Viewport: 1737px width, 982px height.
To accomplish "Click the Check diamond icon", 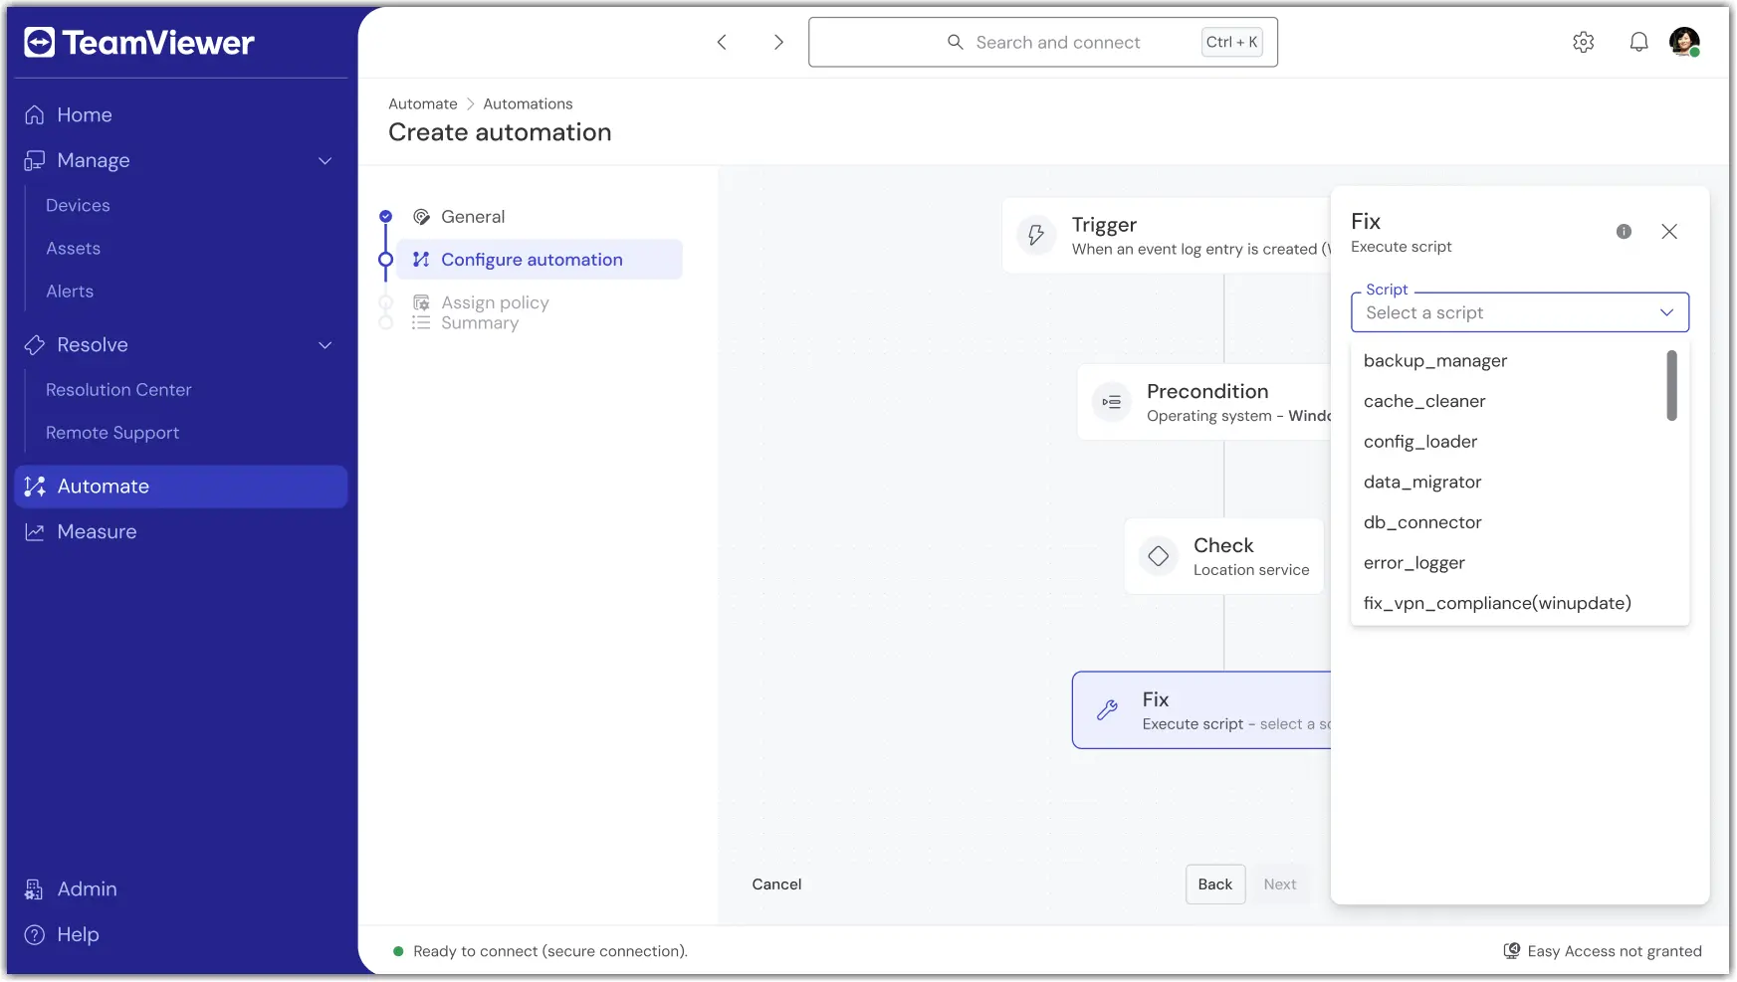I will [x=1159, y=557].
